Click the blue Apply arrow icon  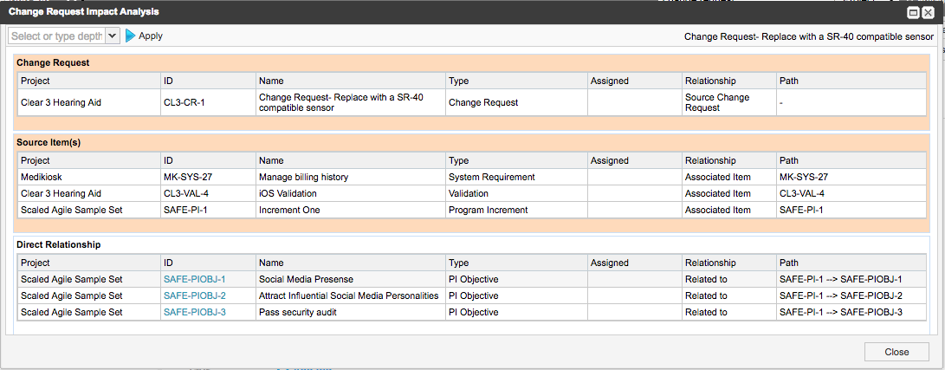coord(131,36)
